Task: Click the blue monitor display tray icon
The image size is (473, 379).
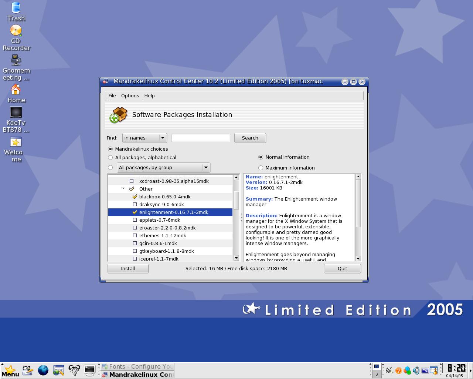Action: click(x=425, y=370)
